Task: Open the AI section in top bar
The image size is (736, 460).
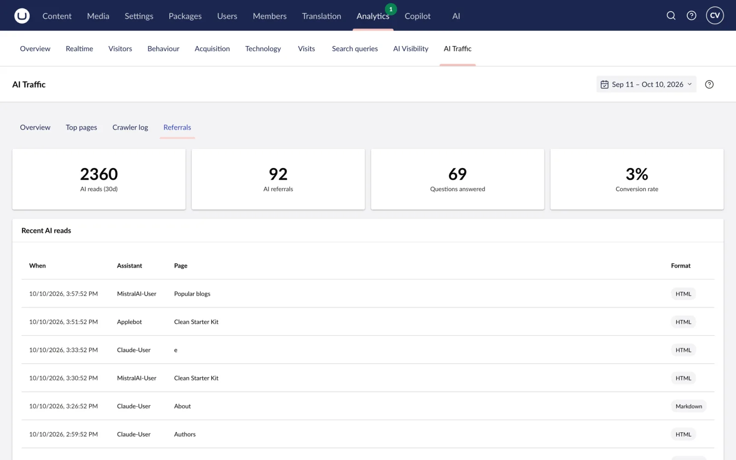Action: pyautogui.click(x=456, y=16)
